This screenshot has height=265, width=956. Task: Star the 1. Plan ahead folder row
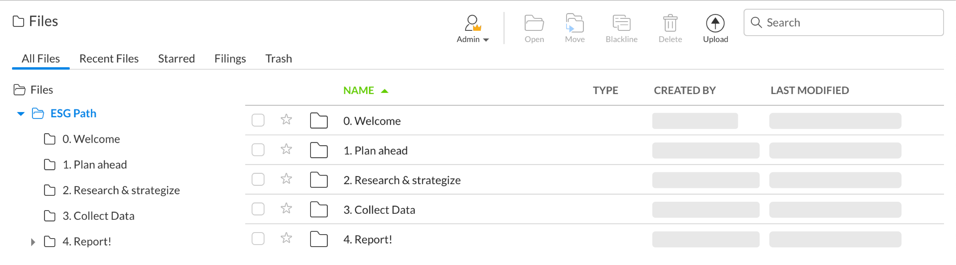tap(286, 149)
